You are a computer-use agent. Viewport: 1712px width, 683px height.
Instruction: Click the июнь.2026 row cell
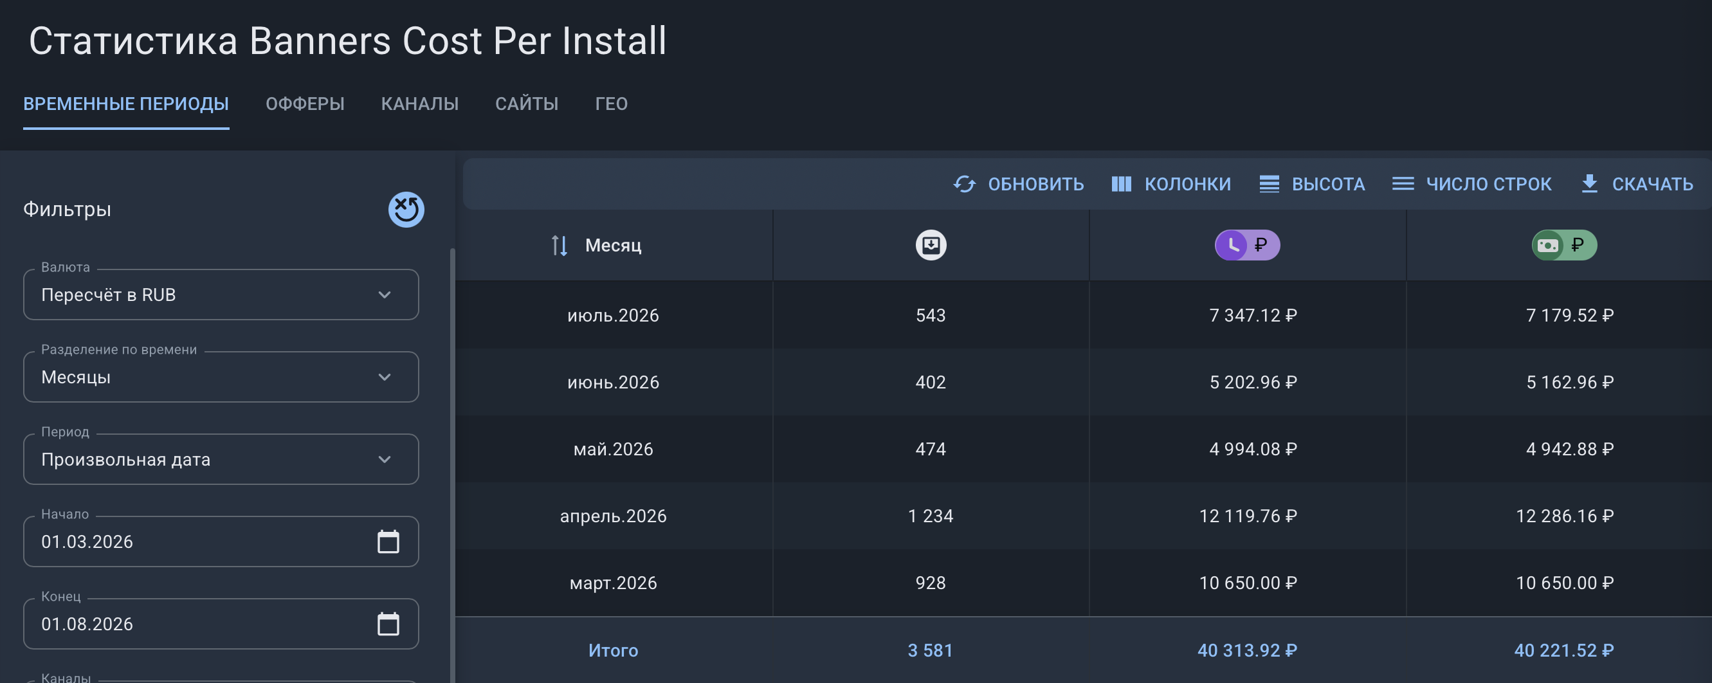[x=613, y=382]
